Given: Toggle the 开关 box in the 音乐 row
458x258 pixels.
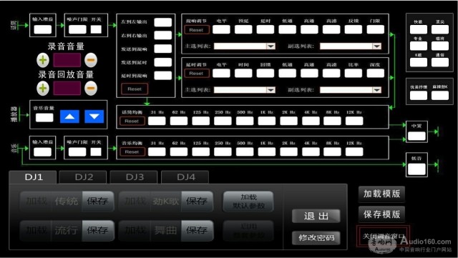Looking at the screenshot, I should pyautogui.click(x=96, y=152).
